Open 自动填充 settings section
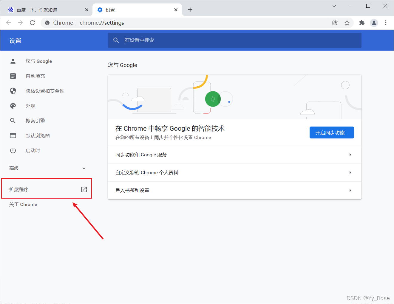Image resolution: width=394 pixels, height=304 pixels. pyautogui.click(x=35, y=76)
